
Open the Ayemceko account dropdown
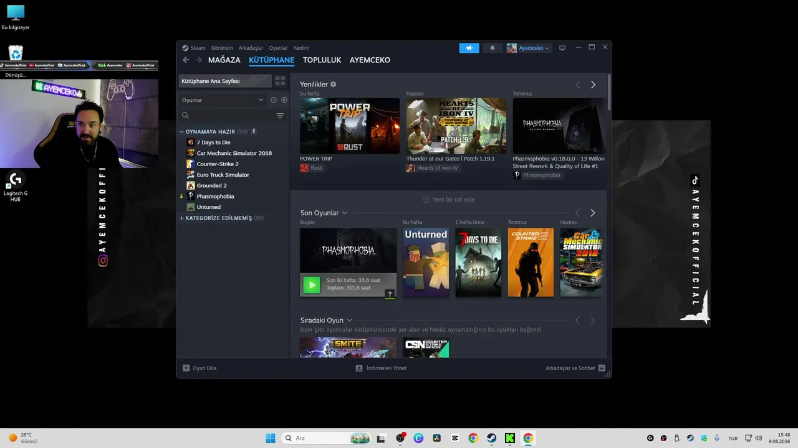(x=528, y=48)
